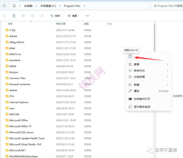This screenshot has height=158, width=183.
Task: Expand chevron after 此电脑 in breadcrumb
Action: pyautogui.click(x=36, y=6)
